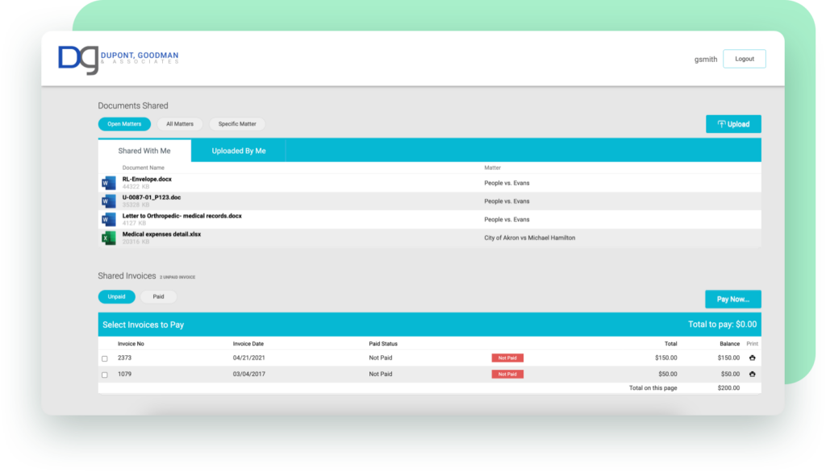Filter documents by Open Matters
Viewport: 826px width, 472px height.
click(x=124, y=124)
